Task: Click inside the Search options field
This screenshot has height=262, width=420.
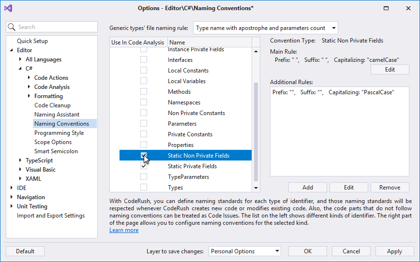Action: point(53,28)
